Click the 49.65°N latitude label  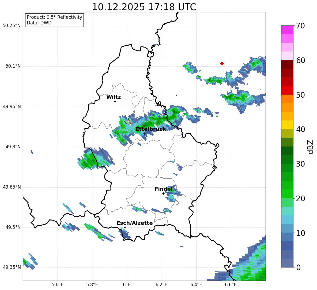(x=12, y=187)
